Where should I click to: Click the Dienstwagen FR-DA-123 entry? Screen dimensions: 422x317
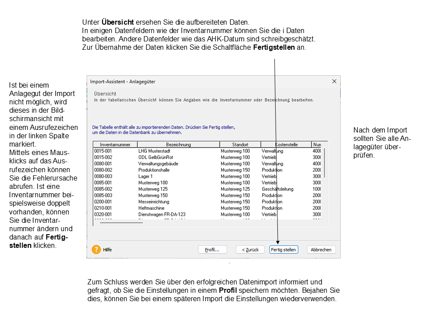coord(161,214)
